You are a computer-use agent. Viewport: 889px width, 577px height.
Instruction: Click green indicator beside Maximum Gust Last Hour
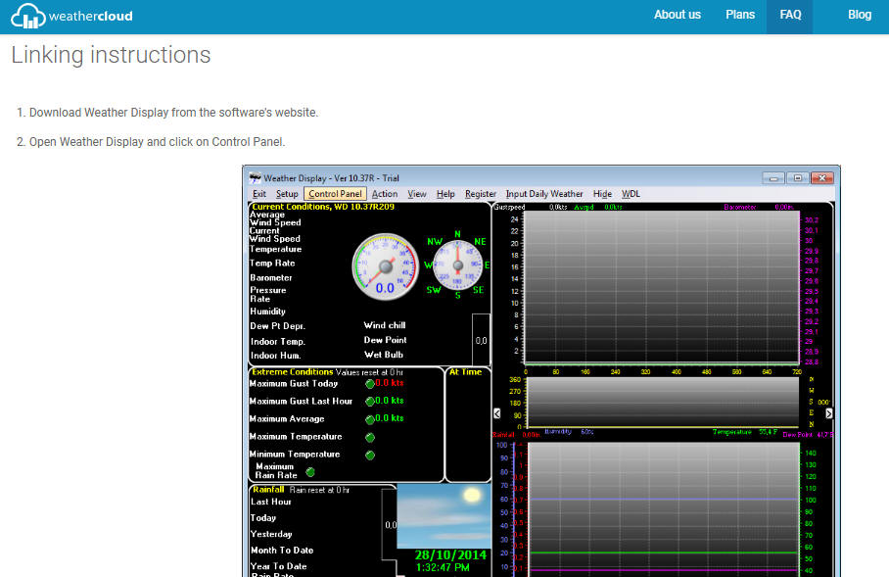[x=370, y=402]
